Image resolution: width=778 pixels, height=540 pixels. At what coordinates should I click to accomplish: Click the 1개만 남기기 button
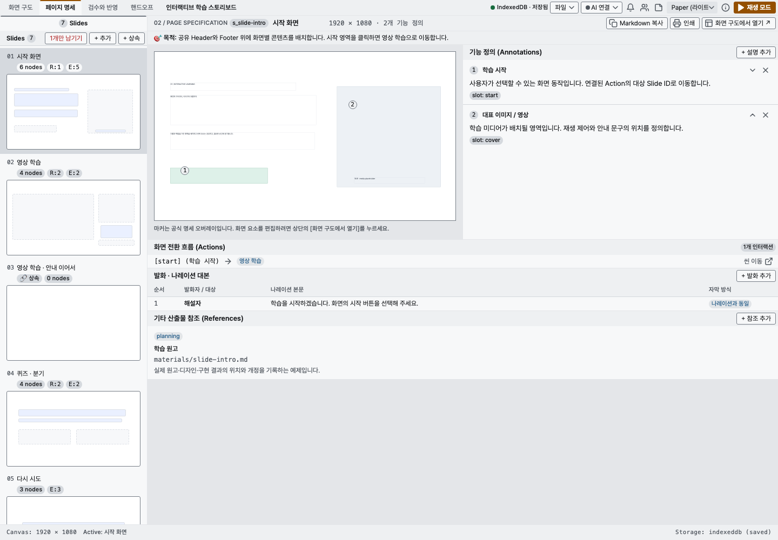pyautogui.click(x=66, y=38)
